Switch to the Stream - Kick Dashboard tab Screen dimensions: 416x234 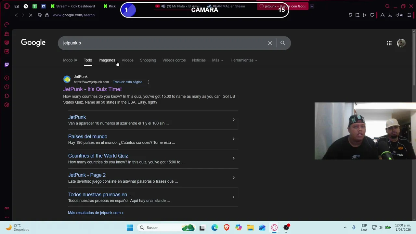click(x=73, y=6)
